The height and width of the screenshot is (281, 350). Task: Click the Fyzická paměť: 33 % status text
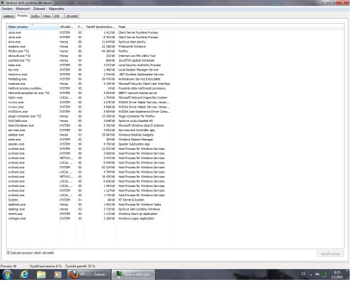point(80,266)
